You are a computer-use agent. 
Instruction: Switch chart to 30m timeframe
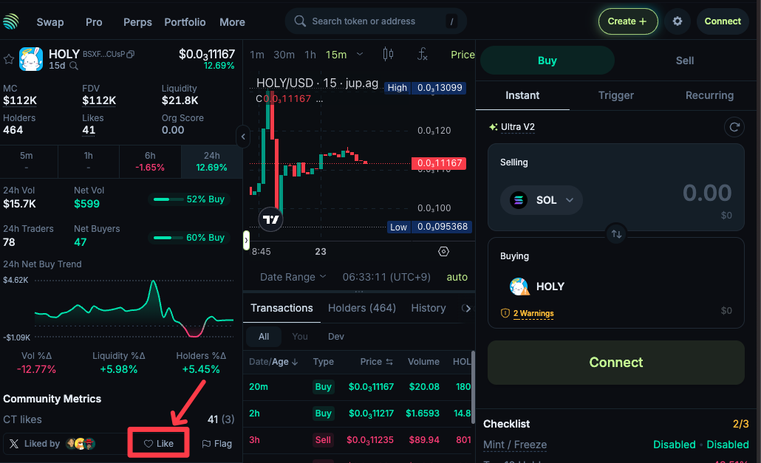click(284, 55)
